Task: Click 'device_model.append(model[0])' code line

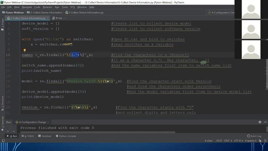Action: 54,91
